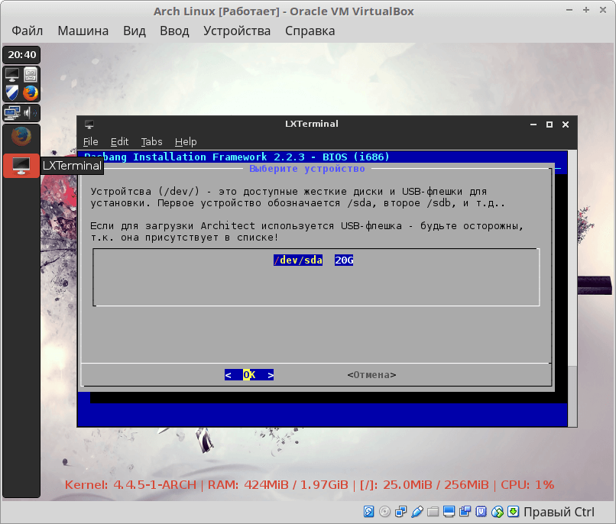
Task: Open VirtualBox Устройства menu
Action: pos(237,31)
